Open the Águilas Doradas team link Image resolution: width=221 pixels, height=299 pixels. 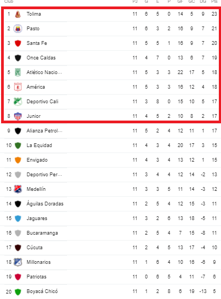[45, 203]
